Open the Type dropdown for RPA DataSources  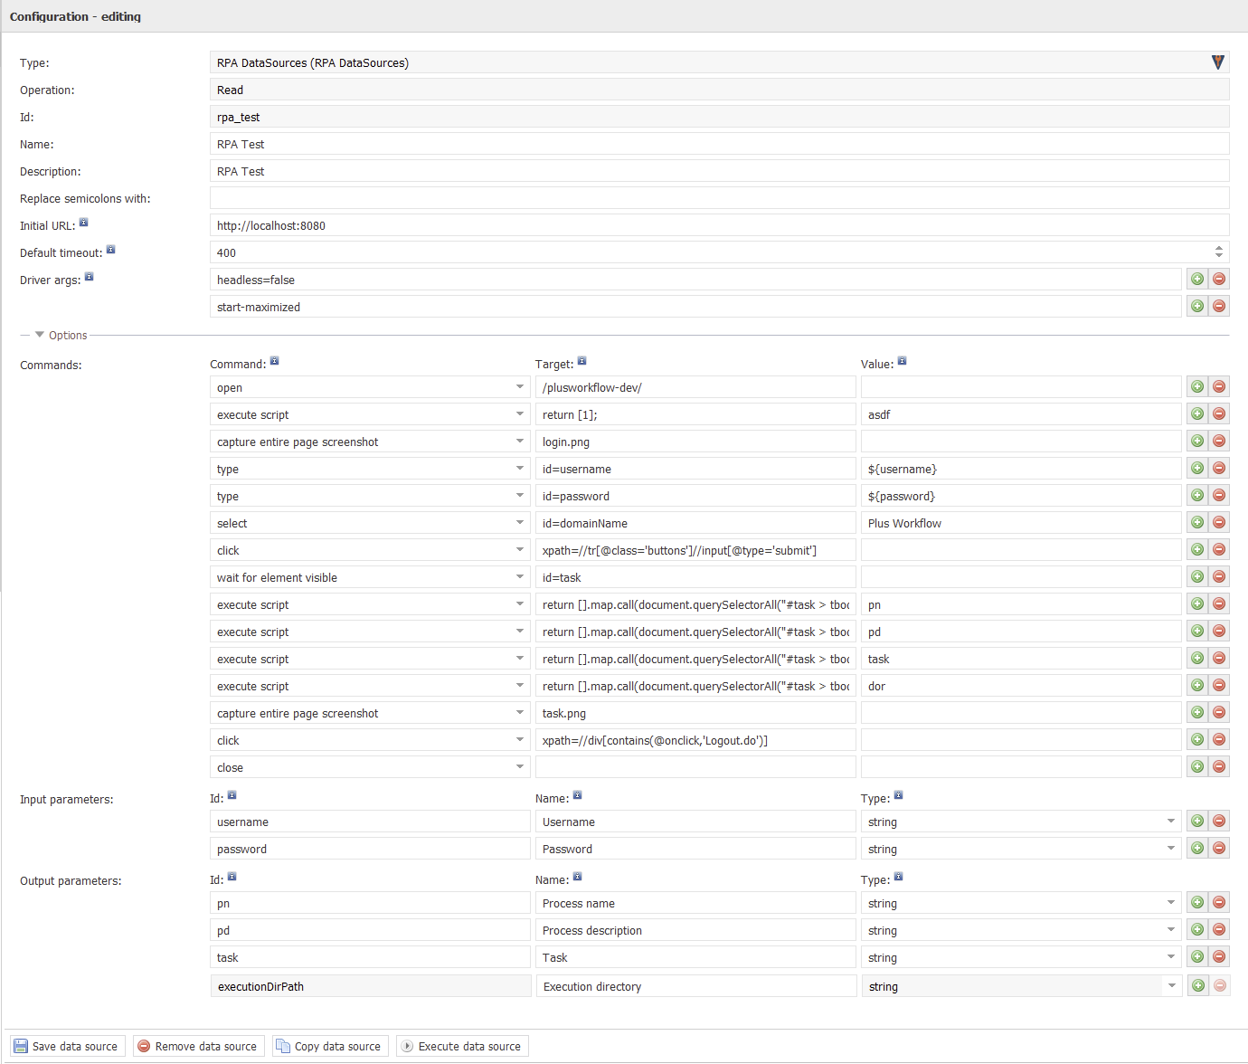click(x=1217, y=62)
